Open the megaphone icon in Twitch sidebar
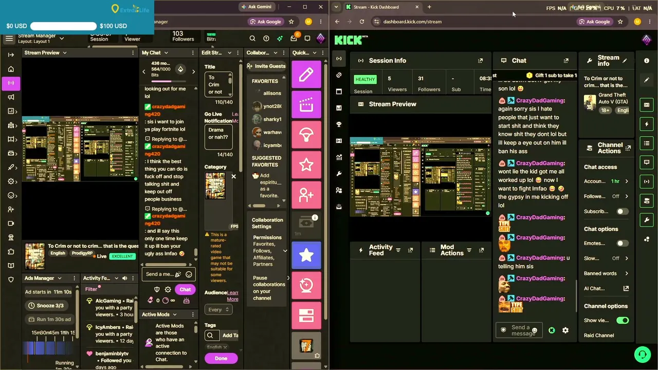This screenshot has height=370, width=658. (11, 97)
